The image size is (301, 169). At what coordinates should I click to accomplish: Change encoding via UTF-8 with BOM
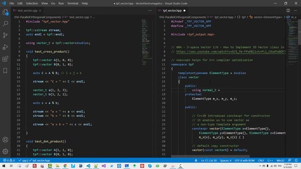245,161
